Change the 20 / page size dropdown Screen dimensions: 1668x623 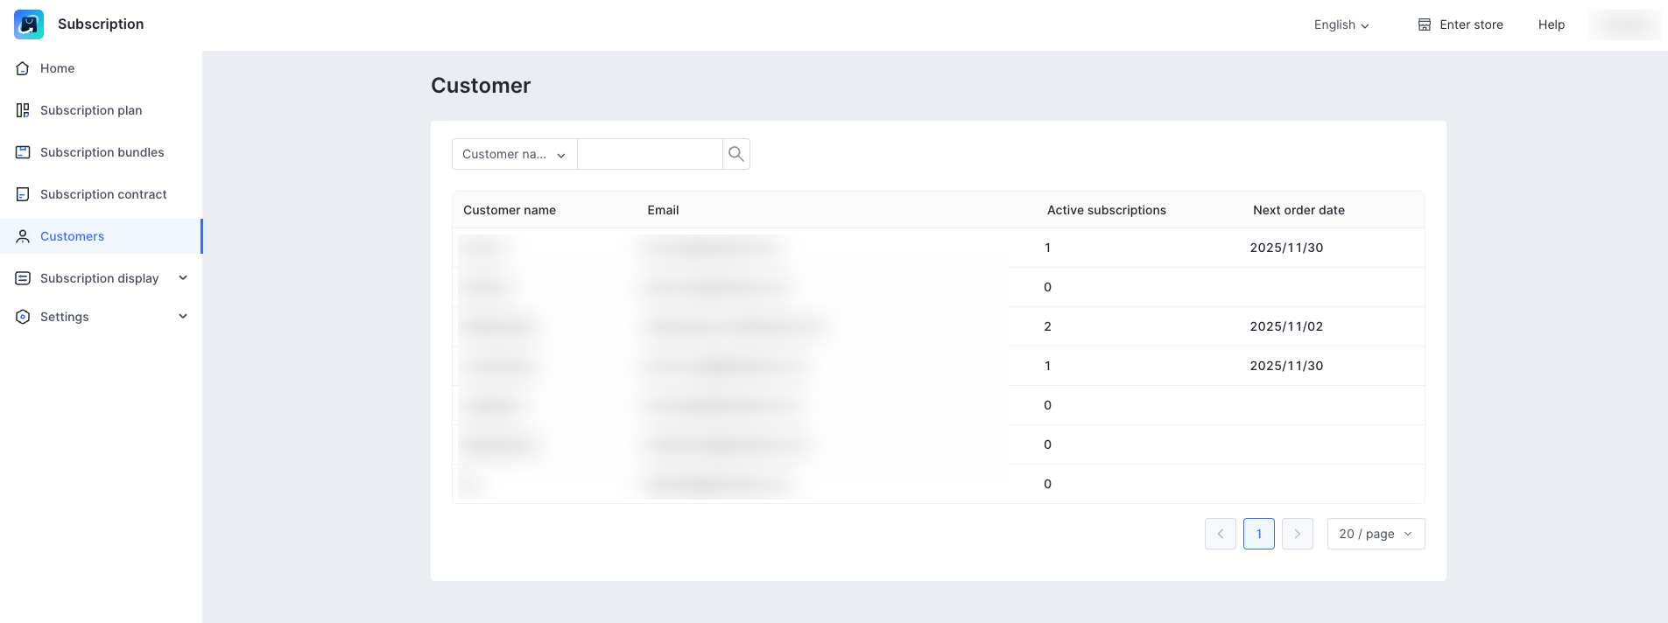(1376, 534)
